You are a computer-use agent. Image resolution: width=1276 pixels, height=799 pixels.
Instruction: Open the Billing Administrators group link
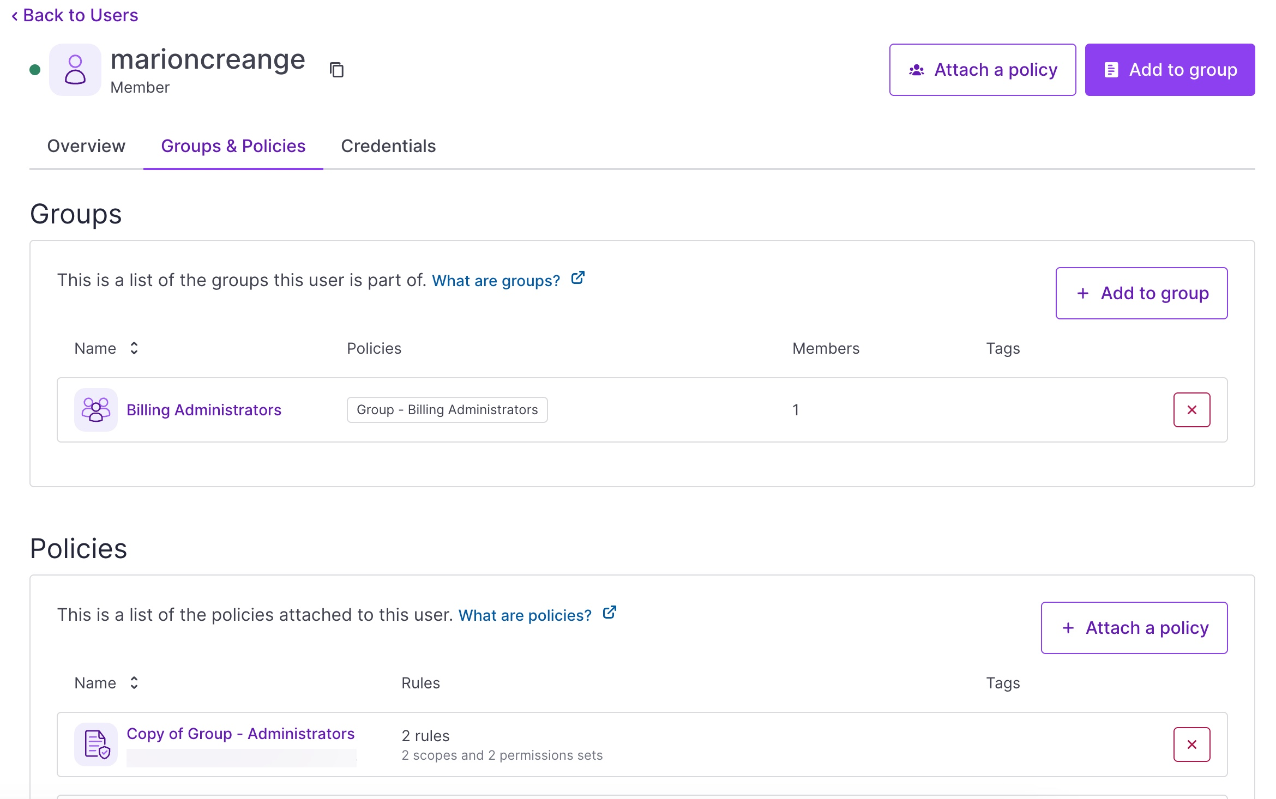204,410
